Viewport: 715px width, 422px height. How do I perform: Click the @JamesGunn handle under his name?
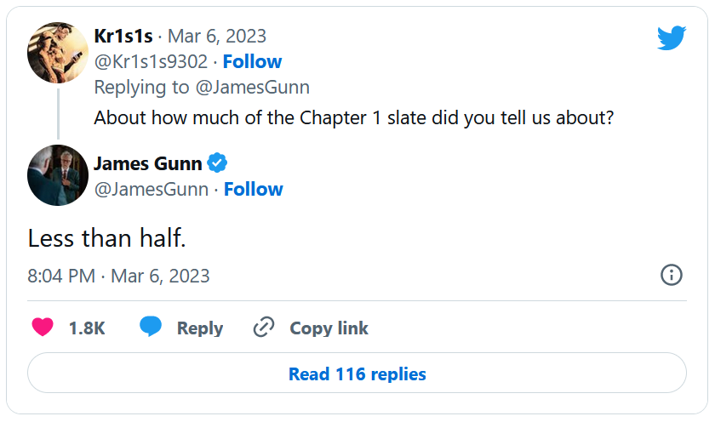tap(151, 189)
